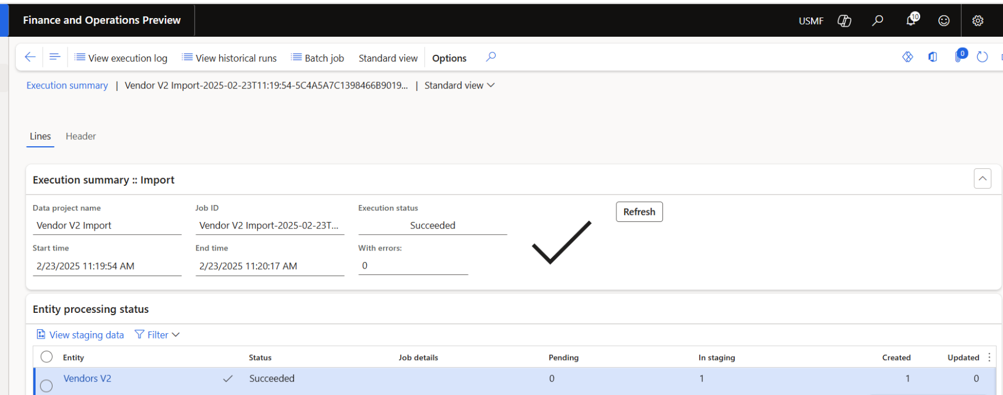Click Standard view in action pane
Image resolution: width=1003 pixels, height=395 pixels.
tap(388, 58)
